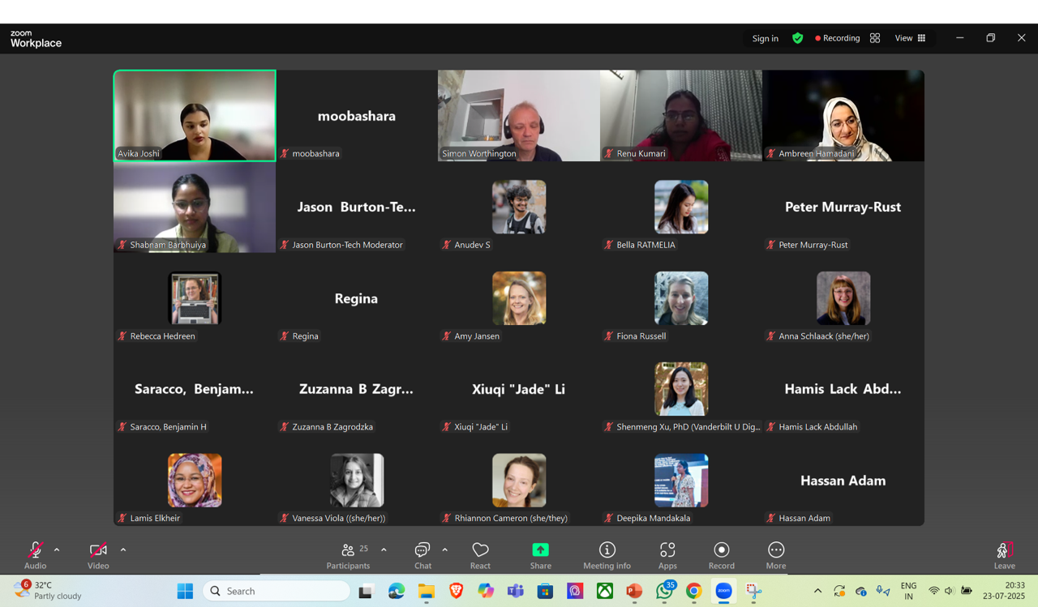Image resolution: width=1038 pixels, height=607 pixels.
Task: Click muted mic icon beside Xiuqi "Jade" Li
Action: click(447, 427)
